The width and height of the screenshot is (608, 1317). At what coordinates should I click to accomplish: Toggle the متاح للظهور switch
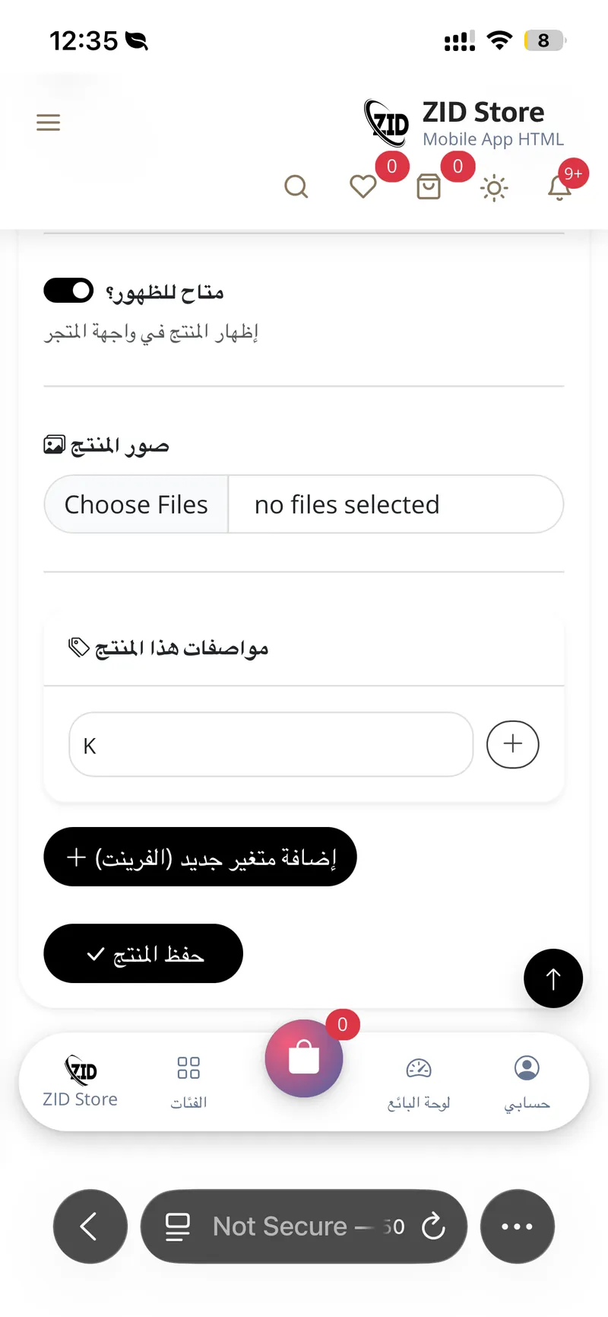point(68,291)
